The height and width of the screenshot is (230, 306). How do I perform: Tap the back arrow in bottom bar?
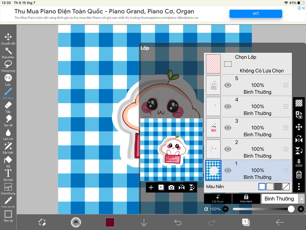280,223
